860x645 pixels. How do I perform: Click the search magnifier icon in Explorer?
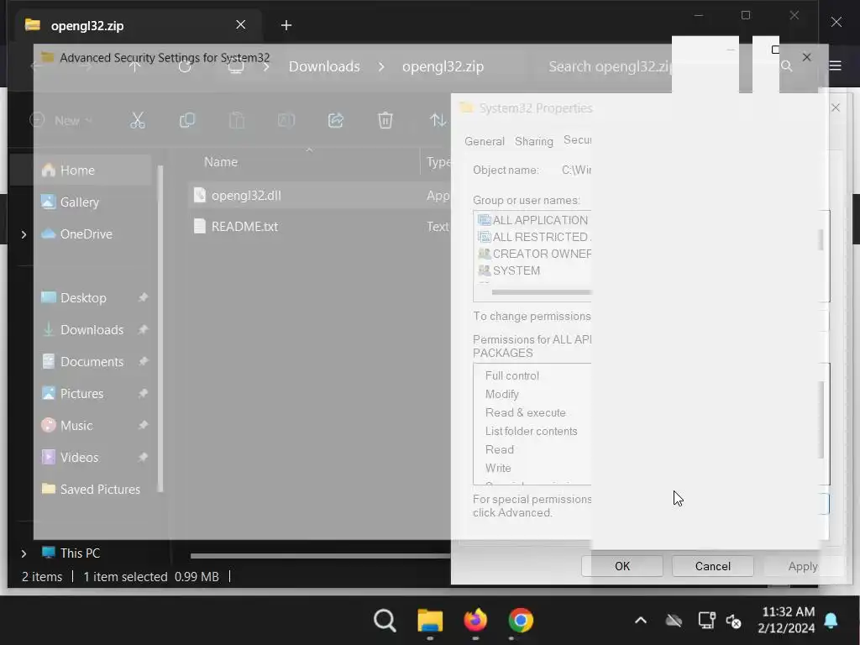(786, 66)
